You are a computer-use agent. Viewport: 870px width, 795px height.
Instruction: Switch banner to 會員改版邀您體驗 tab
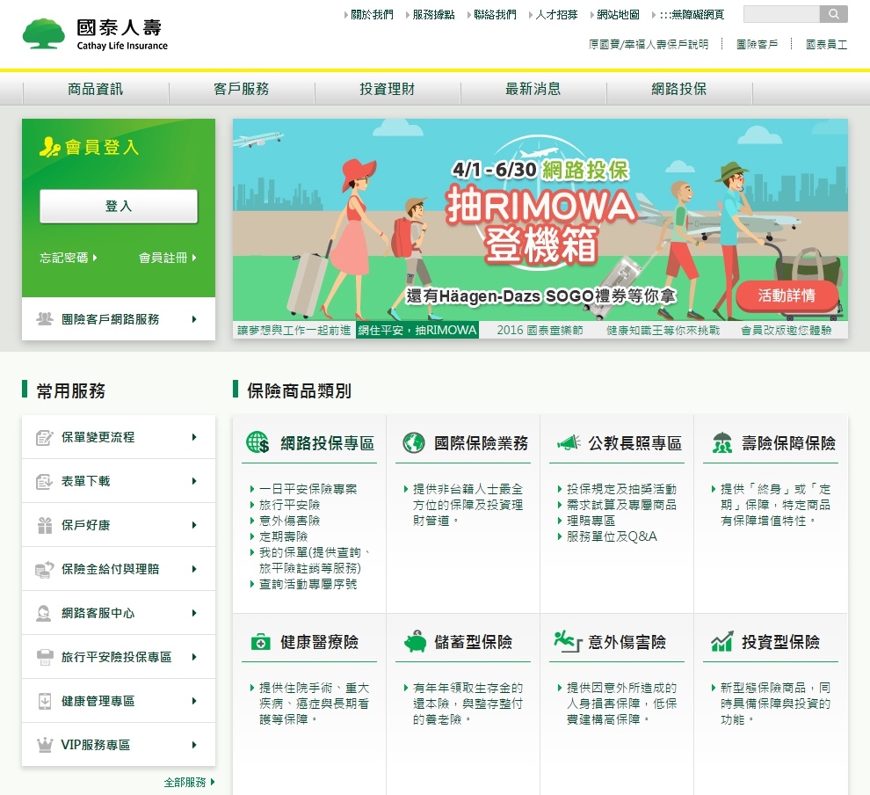click(x=787, y=331)
